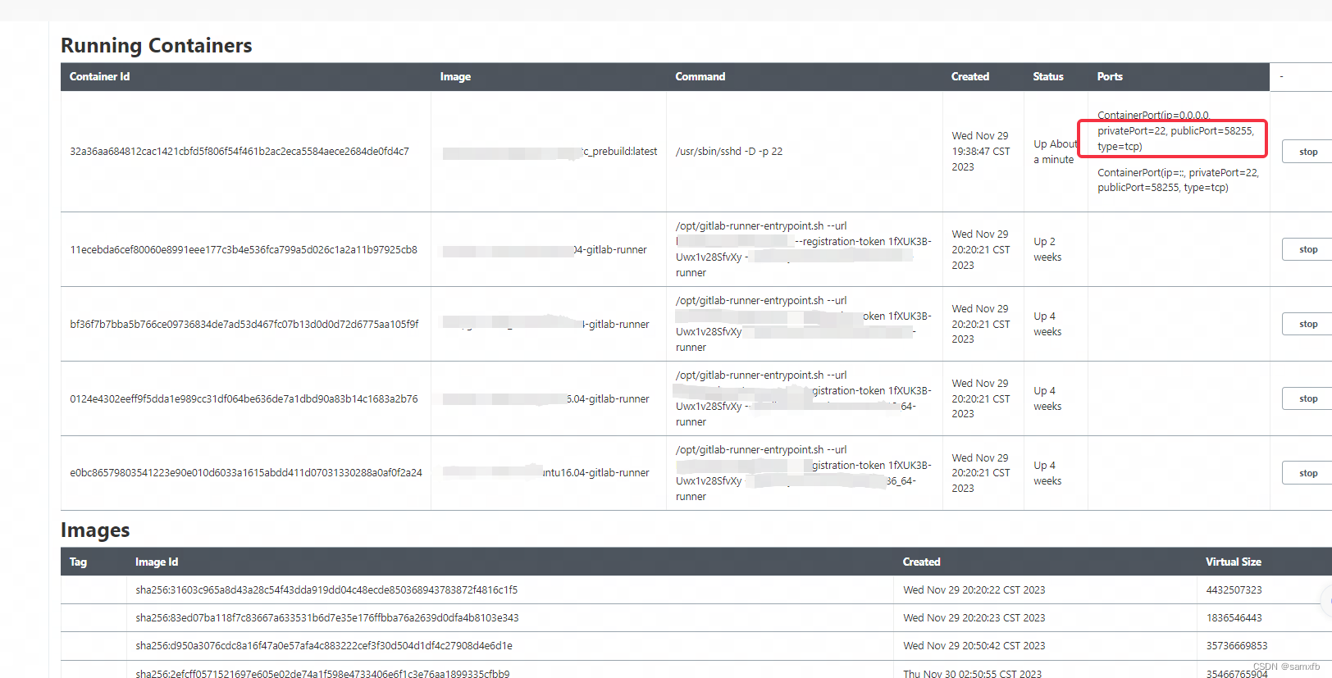Select the Virtual Size column header
Viewport: 1332px width, 678px height.
coord(1233,562)
